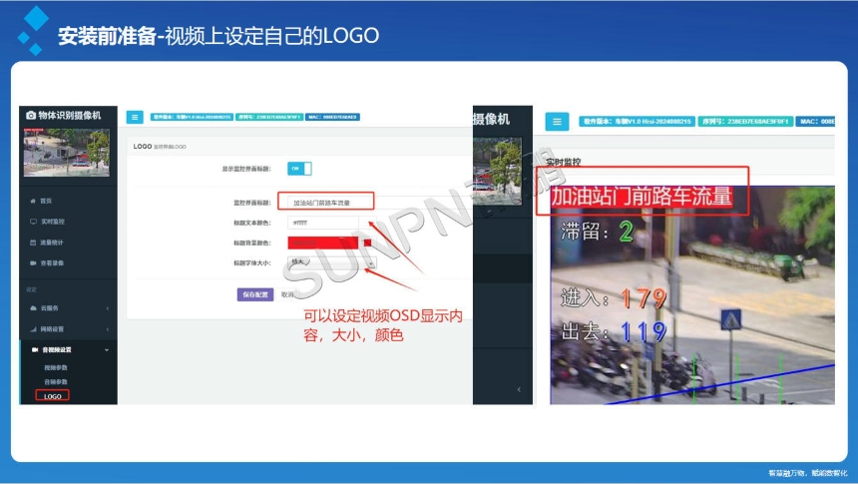Screen dimensions: 858x484
Task: Click the 标题字体大小 label
Action: pos(251,262)
